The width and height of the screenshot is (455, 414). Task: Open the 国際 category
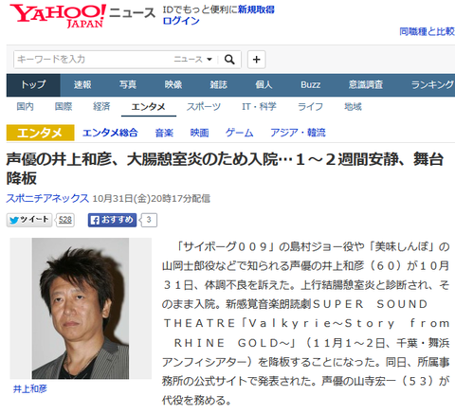click(64, 107)
